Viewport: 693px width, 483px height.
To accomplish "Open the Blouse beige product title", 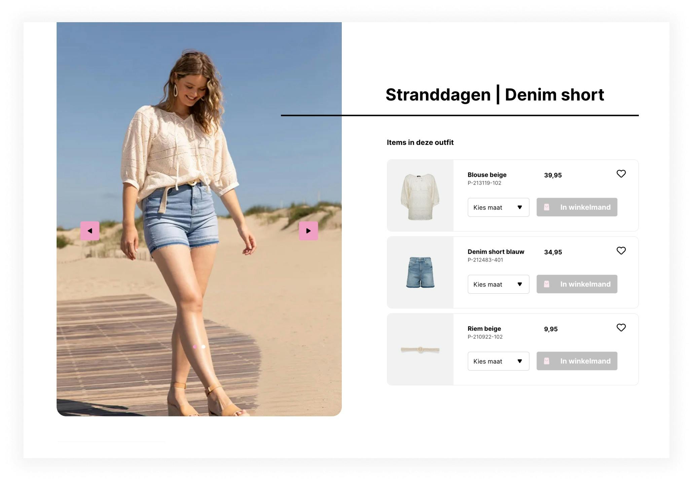I will (487, 175).
